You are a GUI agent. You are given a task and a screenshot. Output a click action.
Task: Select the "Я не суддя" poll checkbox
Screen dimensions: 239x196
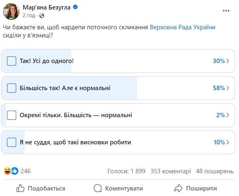pos(12,142)
